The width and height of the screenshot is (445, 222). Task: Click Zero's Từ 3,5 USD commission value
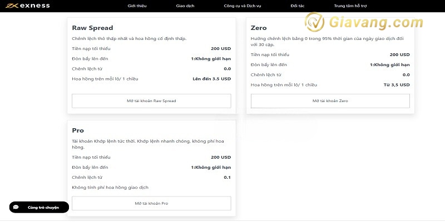click(397, 85)
